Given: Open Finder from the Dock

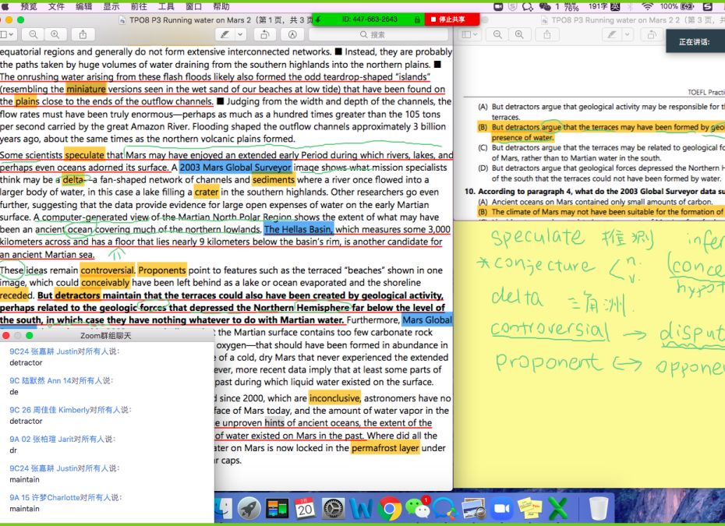Looking at the screenshot, I should (225, 508).
